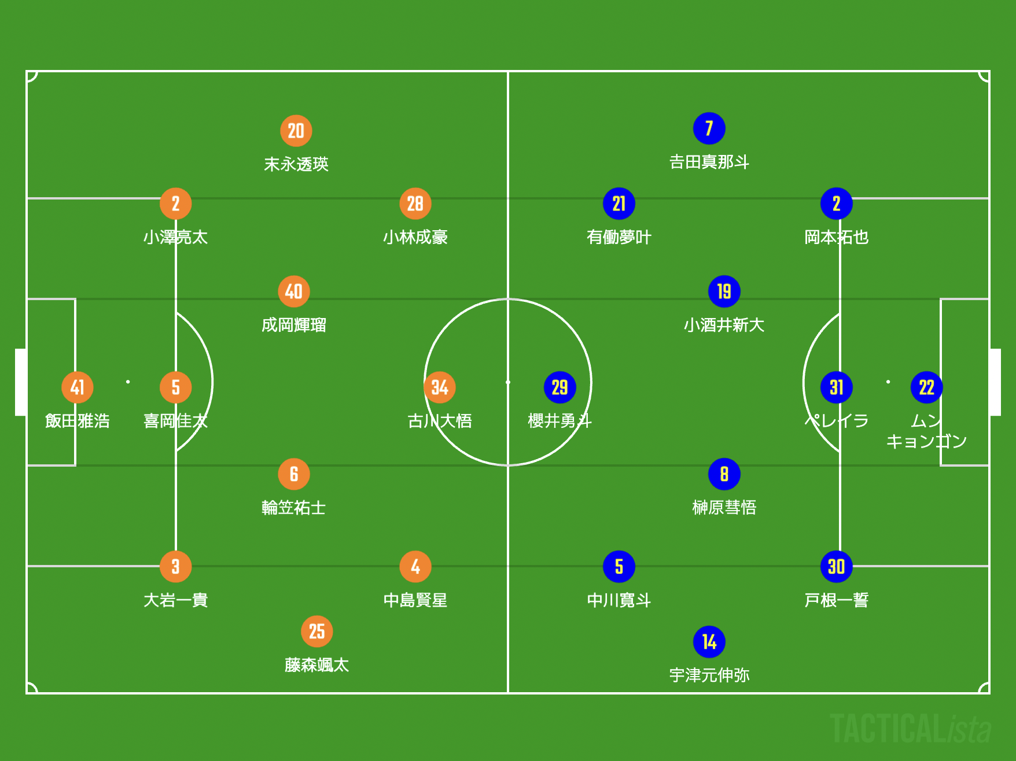1016x761 pixels.
Task: Select the blue number 29 forward marker
Action: (559, 387)
